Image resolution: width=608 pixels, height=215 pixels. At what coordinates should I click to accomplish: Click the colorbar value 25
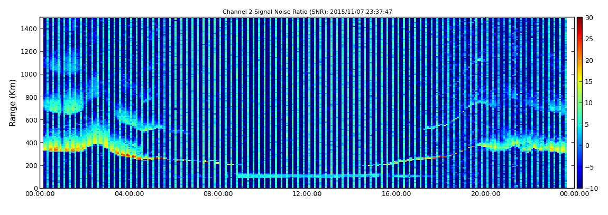tap(589, 39)
